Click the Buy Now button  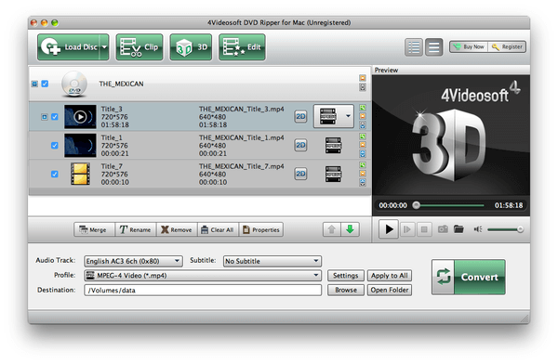click(x=469, y=46)
